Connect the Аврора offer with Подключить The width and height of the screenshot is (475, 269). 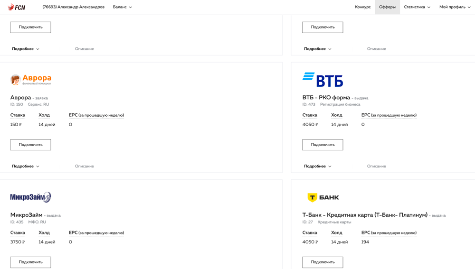point(30,145)
